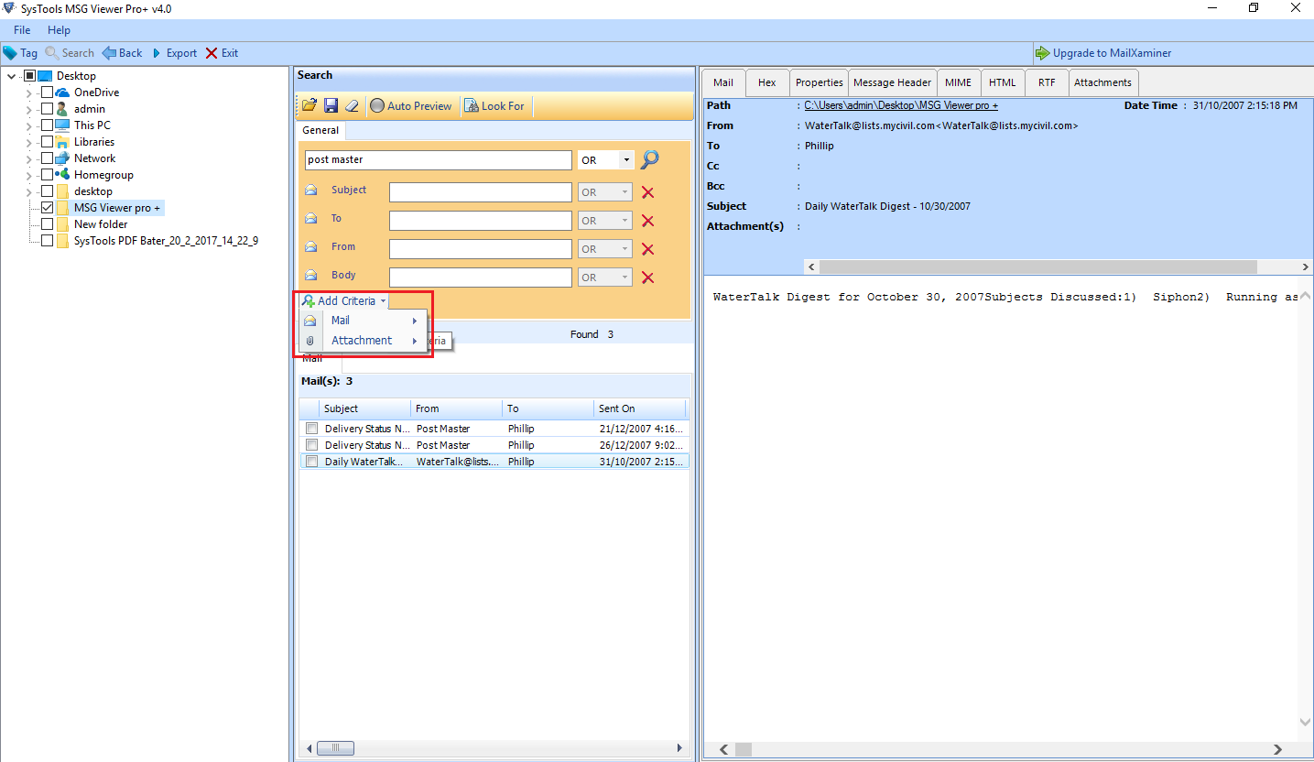Check the Daily WaterTalk mail checkbox
Screen dimensions: 1314x762
[x=312, y=462]
